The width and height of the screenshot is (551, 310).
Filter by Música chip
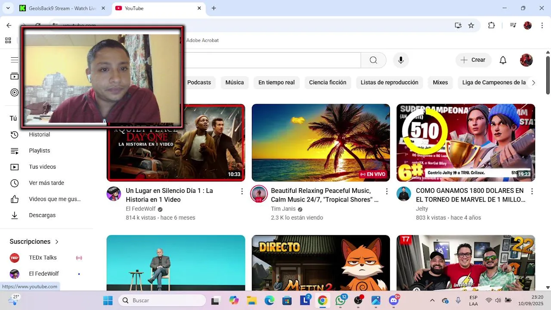[x=235, y=83]
